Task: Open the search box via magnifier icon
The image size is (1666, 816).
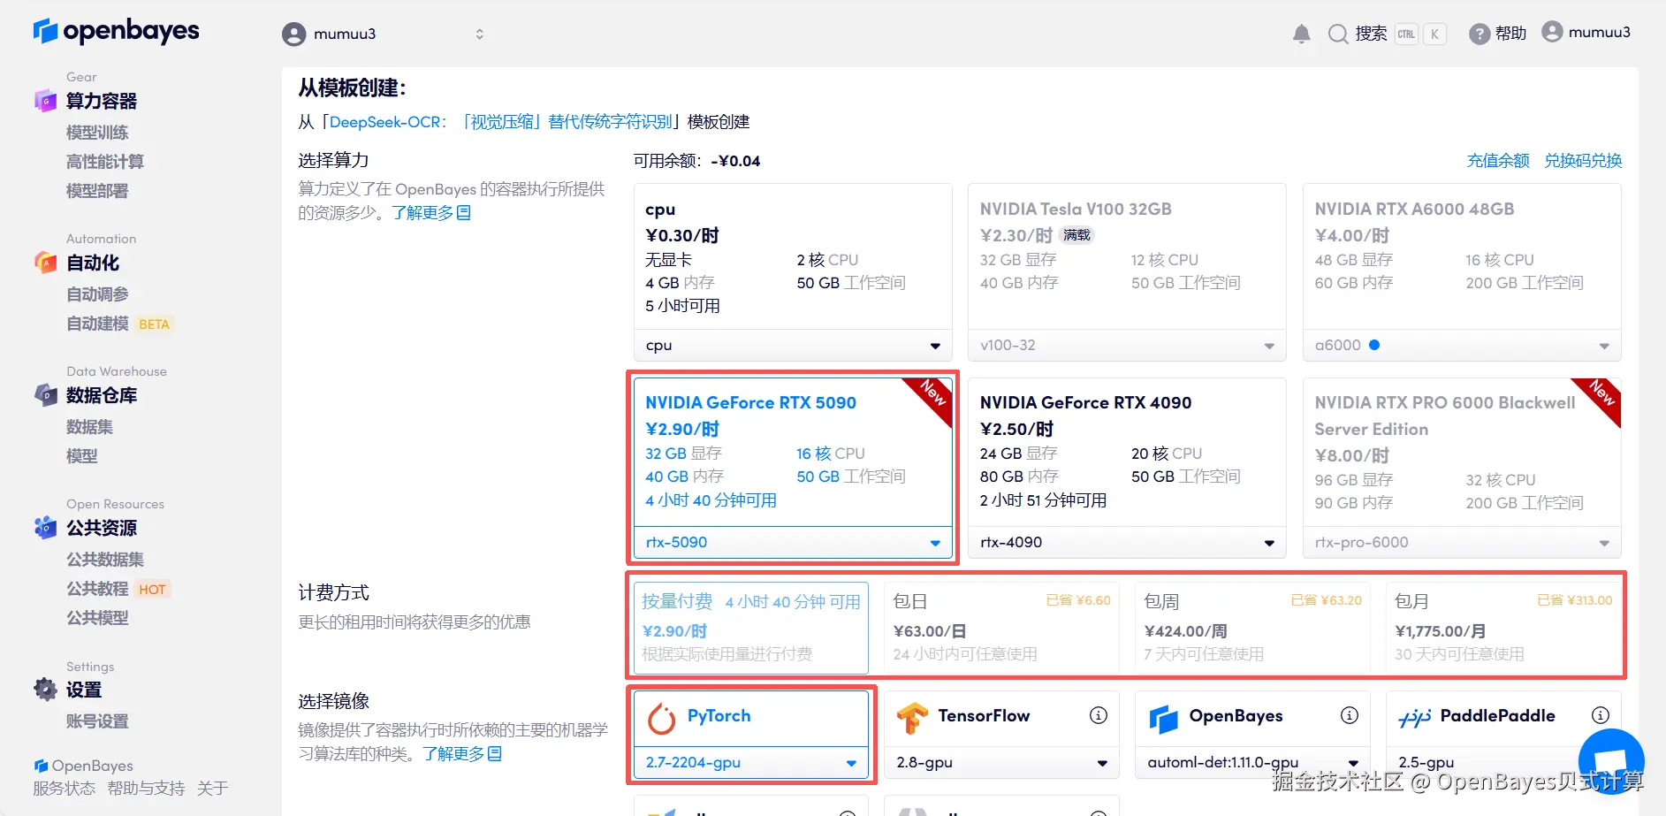Action: 1337,33
